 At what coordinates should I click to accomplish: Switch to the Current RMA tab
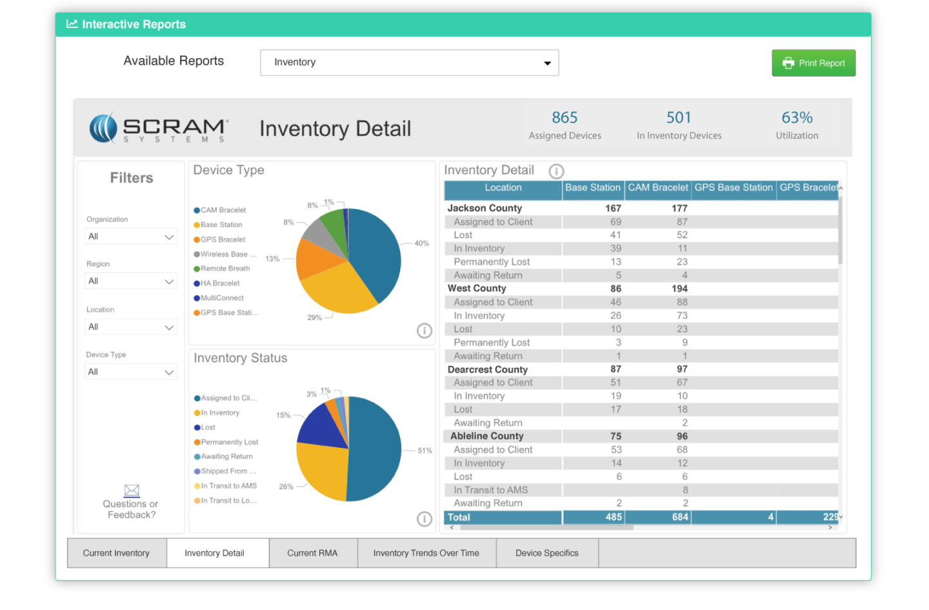[313, 553]
